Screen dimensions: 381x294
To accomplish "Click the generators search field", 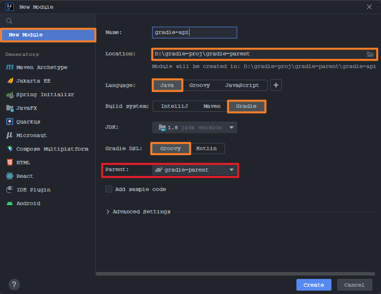I will [48, 21].
